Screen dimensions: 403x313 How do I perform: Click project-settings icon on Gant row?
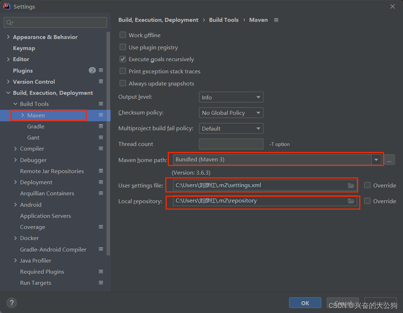click(101, 137)
